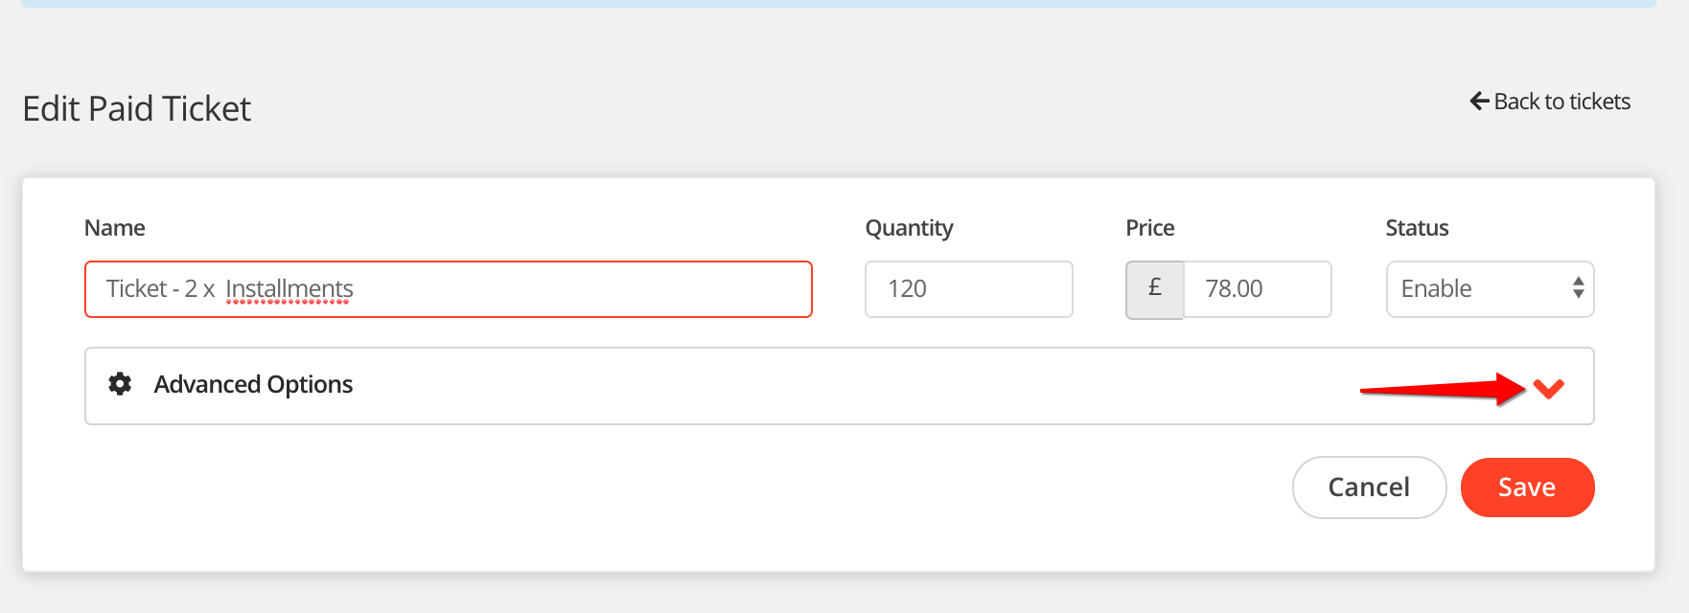Click the Quantity field label

coord(909,228)
